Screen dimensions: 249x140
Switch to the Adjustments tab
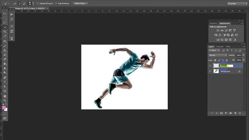[225, 23]
